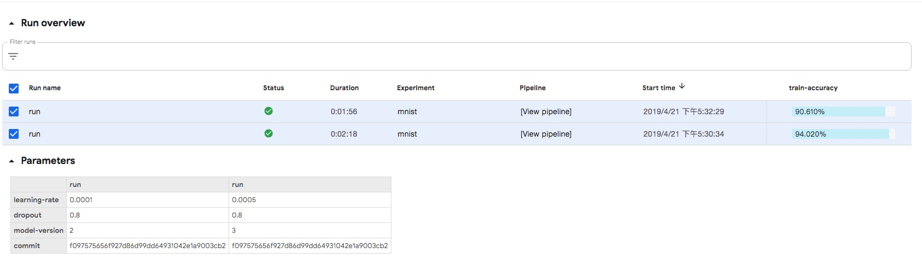Collapse the Parameters section
Image resolution: width=922 pixels, height=264 pixels.
(x=12, y=161)
